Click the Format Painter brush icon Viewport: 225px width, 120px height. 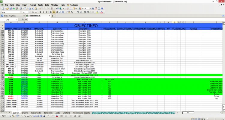click(40, 8)
